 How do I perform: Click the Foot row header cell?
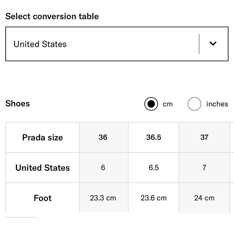(42, 198)
